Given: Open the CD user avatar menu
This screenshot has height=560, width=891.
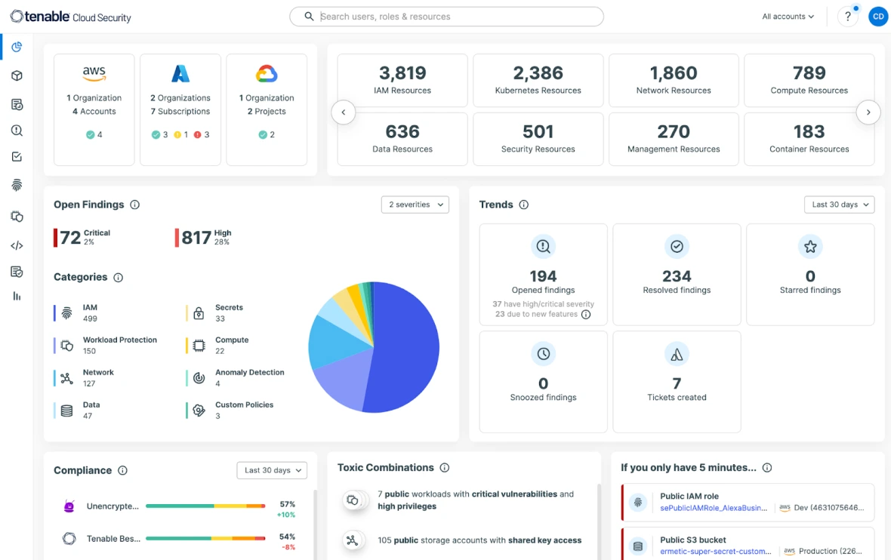Looking at the screenshot, I should (877, 17).
